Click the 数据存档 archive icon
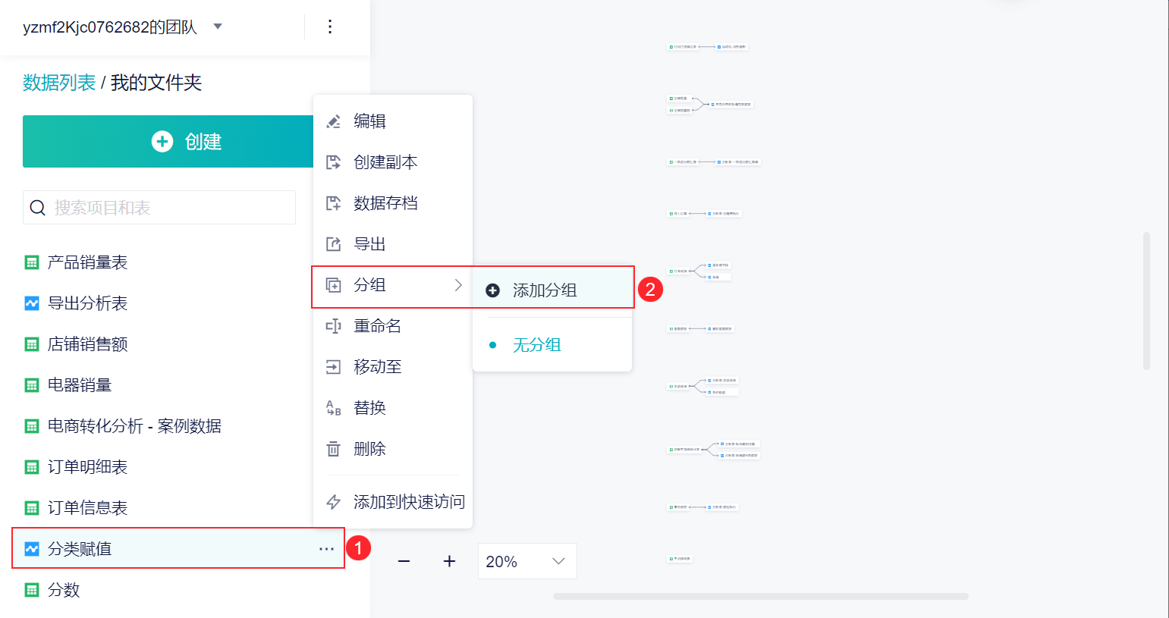 pos(333,203)
